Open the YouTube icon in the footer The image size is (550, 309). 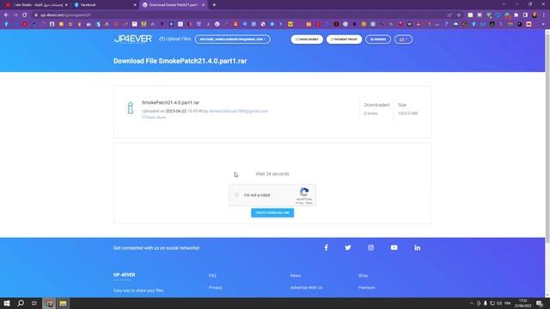(x=394, y=248)
